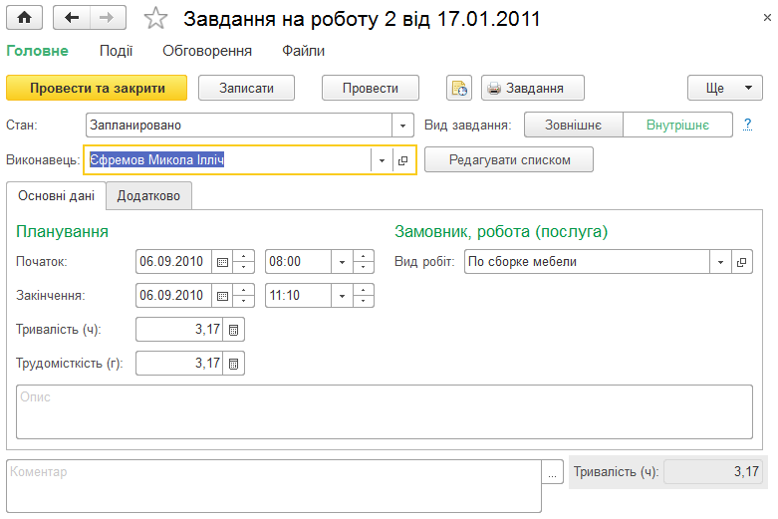Click the Закінчення date field 06.09.2010
Screen dimensions: 778x519
(173, 296)
